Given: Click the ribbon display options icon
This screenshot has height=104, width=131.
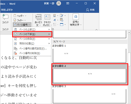Looking at the screenshot, I should 68,3.
